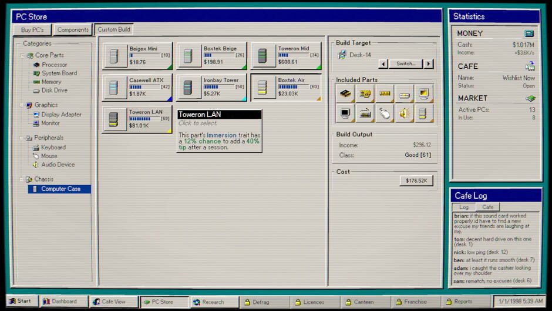Viewport: 552px width, 311px height.
Task: Open the Cafe tab in Cafe Log
Action: 487,207
